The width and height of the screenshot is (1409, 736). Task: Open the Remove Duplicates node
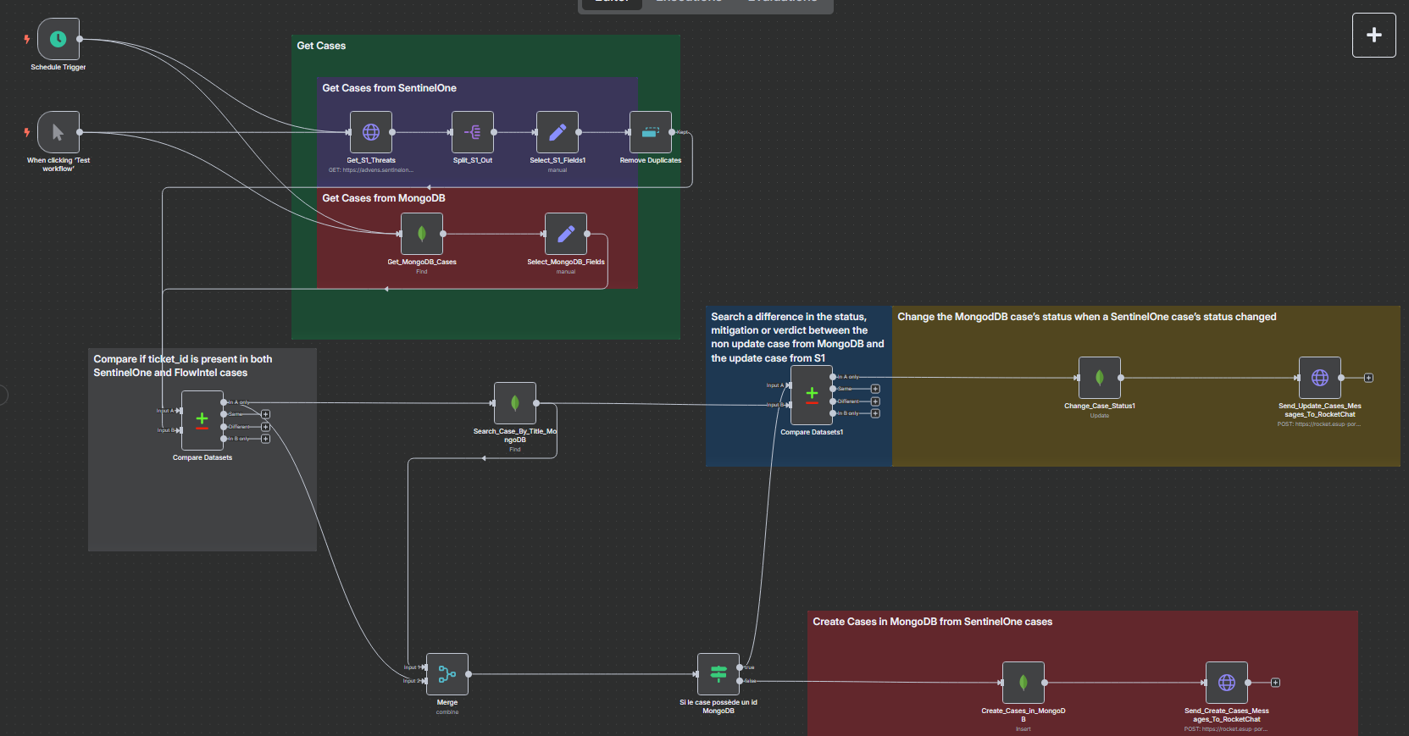pyautogui.click(x=651, y=132)
